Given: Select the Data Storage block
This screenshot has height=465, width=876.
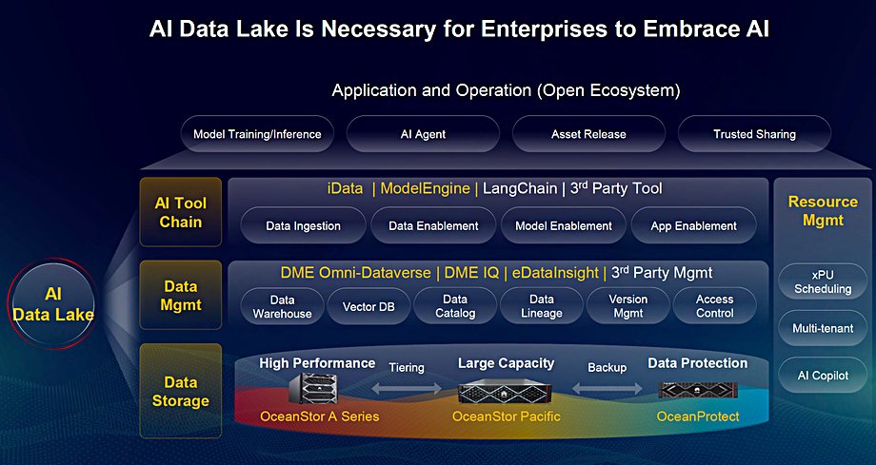Looking at the screenshot, I should pos(181,391).
